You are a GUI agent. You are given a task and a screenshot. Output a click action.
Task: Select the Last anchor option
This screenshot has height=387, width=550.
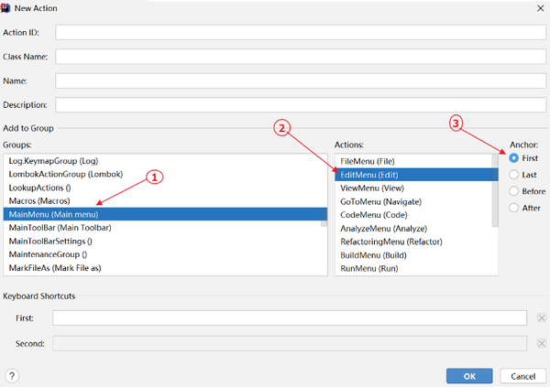tap(513, 175)
